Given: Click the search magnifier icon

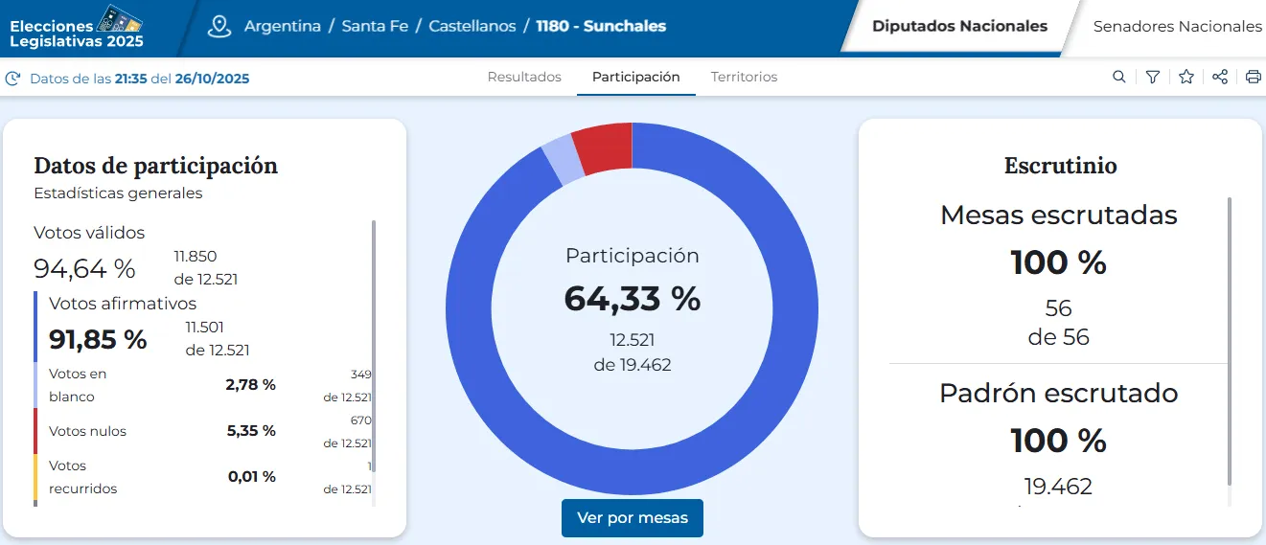Looking at the screenshot, I should click(x=1118, y=78).
